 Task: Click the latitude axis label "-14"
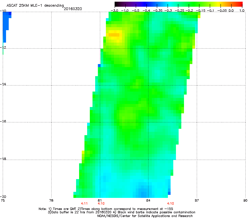point(3,84)
